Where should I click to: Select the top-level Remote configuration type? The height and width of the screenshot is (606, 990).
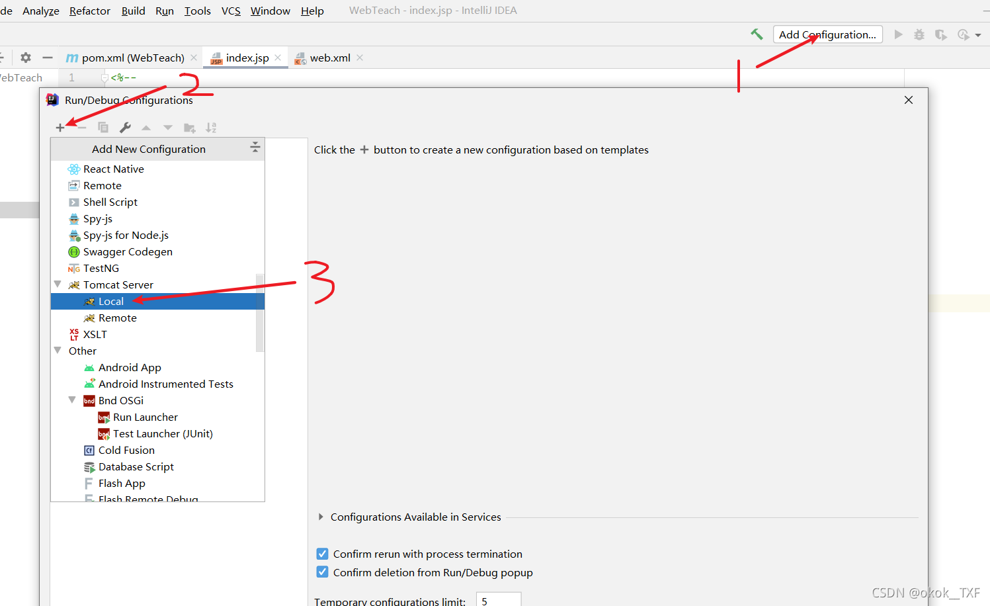coord(157,186)
